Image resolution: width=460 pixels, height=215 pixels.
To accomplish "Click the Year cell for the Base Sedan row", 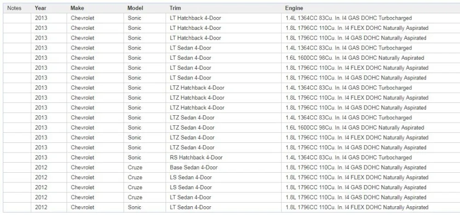I will point(49,168).
